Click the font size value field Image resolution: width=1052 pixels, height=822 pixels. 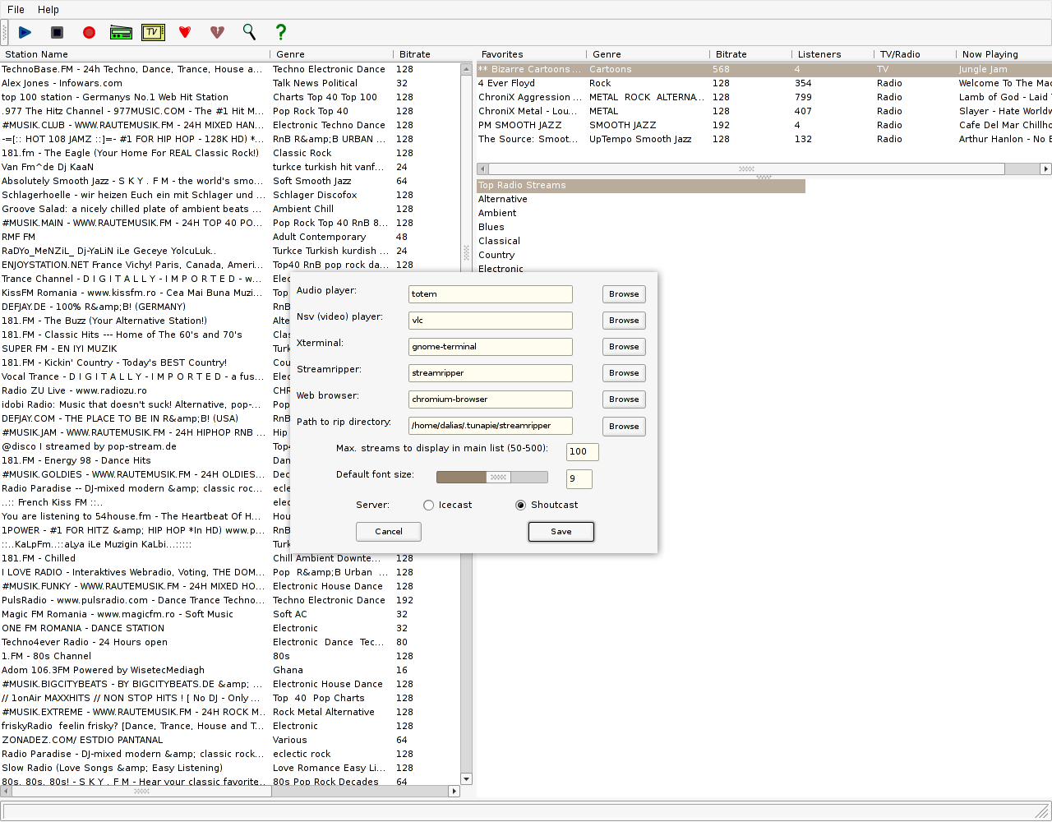(579, 479)
